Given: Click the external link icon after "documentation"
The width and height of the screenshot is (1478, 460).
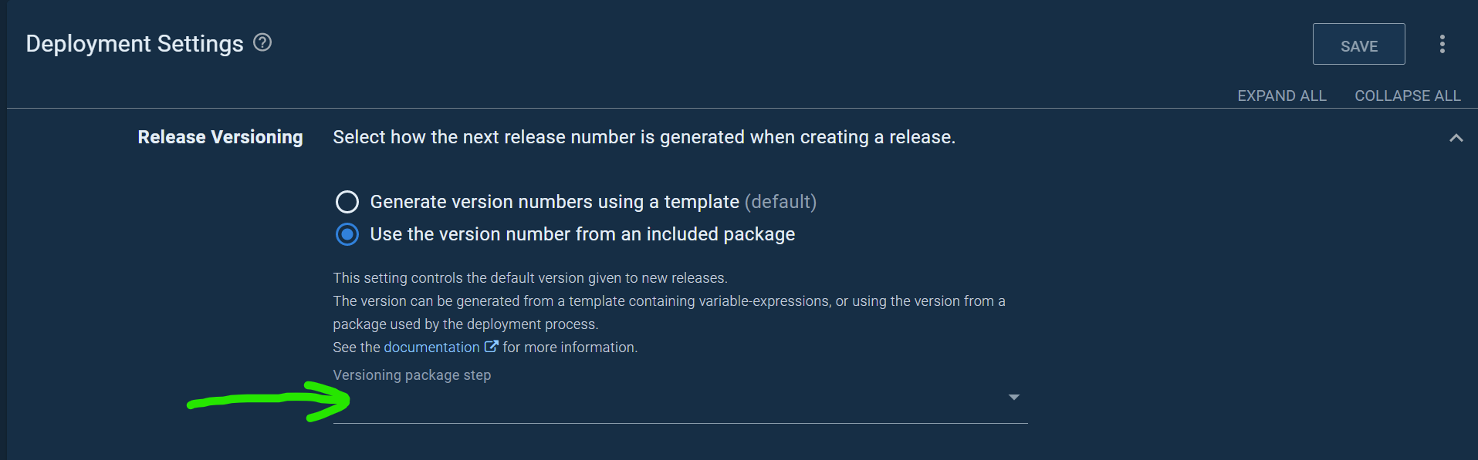Looking at the screenshot, I should click(x=492, y=347).
